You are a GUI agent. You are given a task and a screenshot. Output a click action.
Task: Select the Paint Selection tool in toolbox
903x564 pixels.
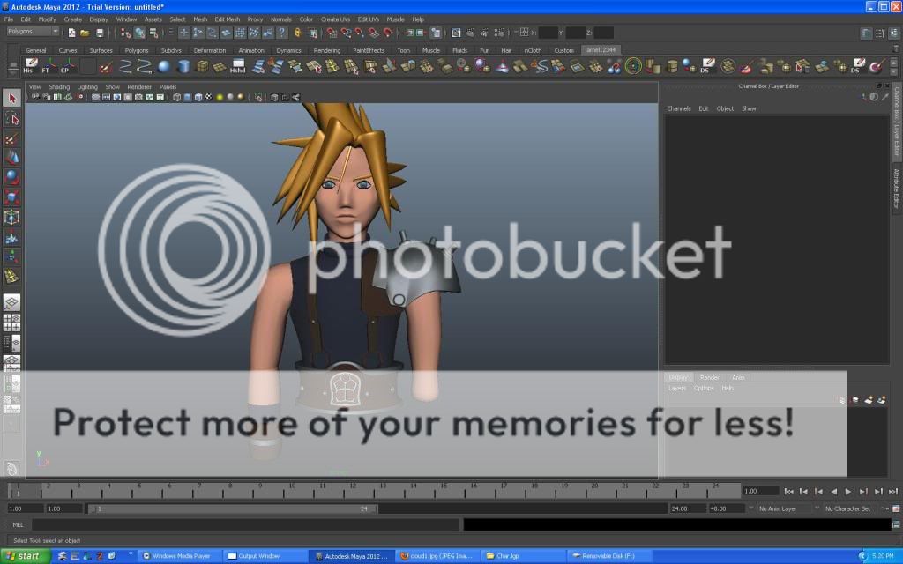coord(11,138)
